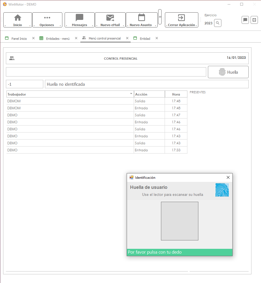
Task: Open the chat bubble icon at top right
Action: click(x=245, y=20)
